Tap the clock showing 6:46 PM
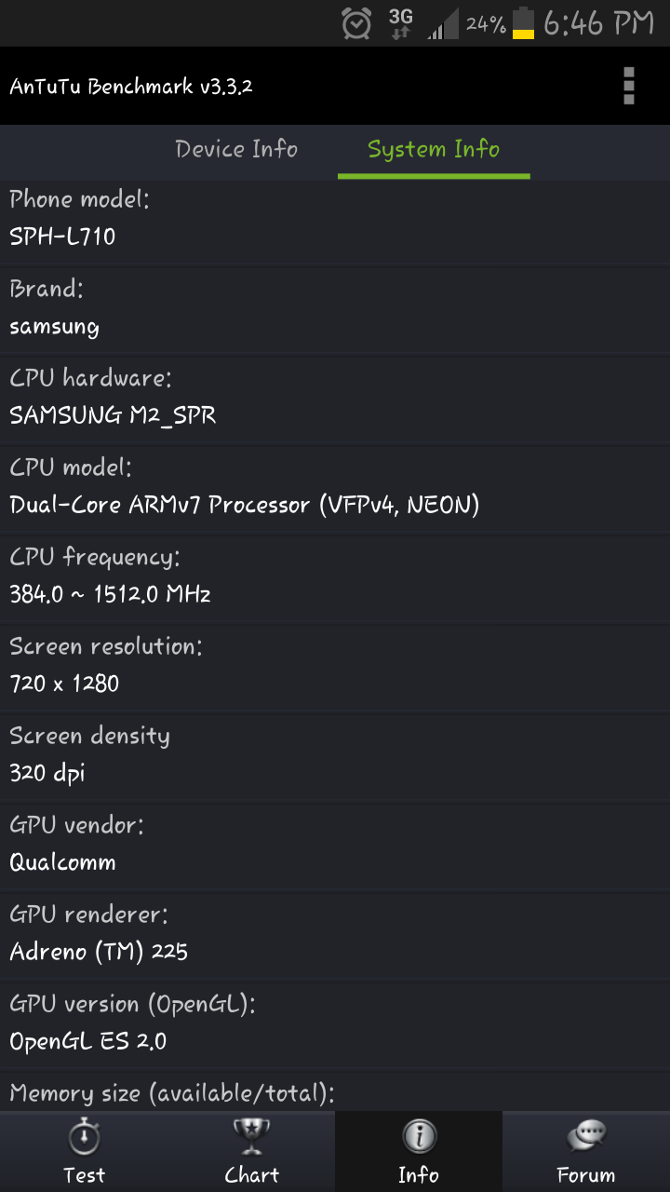670x1192 pixels. [x=598, y=23]
